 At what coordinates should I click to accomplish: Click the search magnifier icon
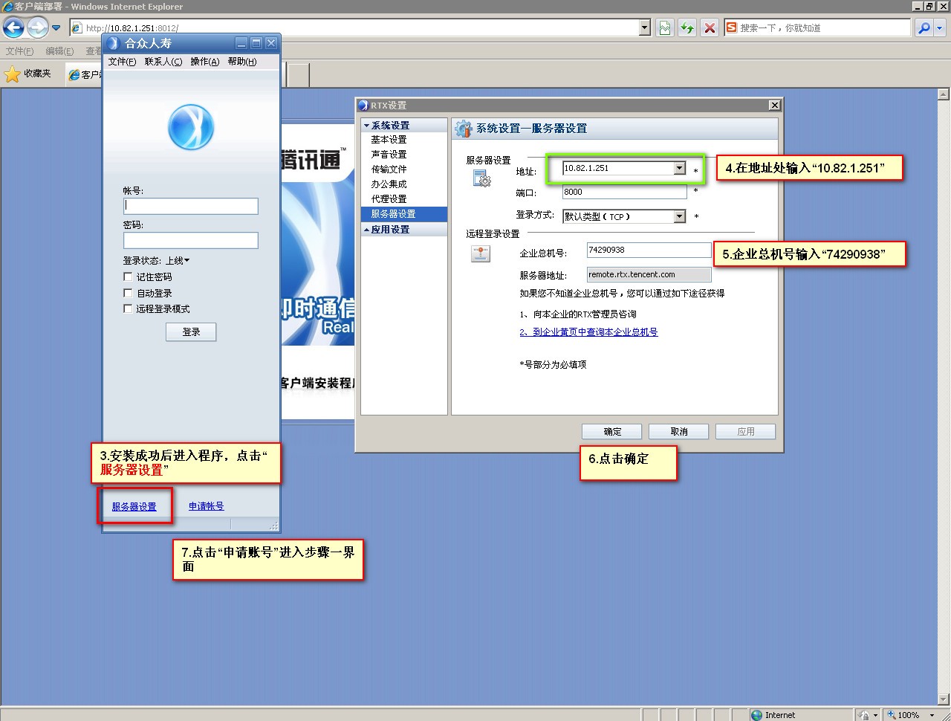(924, 28)
